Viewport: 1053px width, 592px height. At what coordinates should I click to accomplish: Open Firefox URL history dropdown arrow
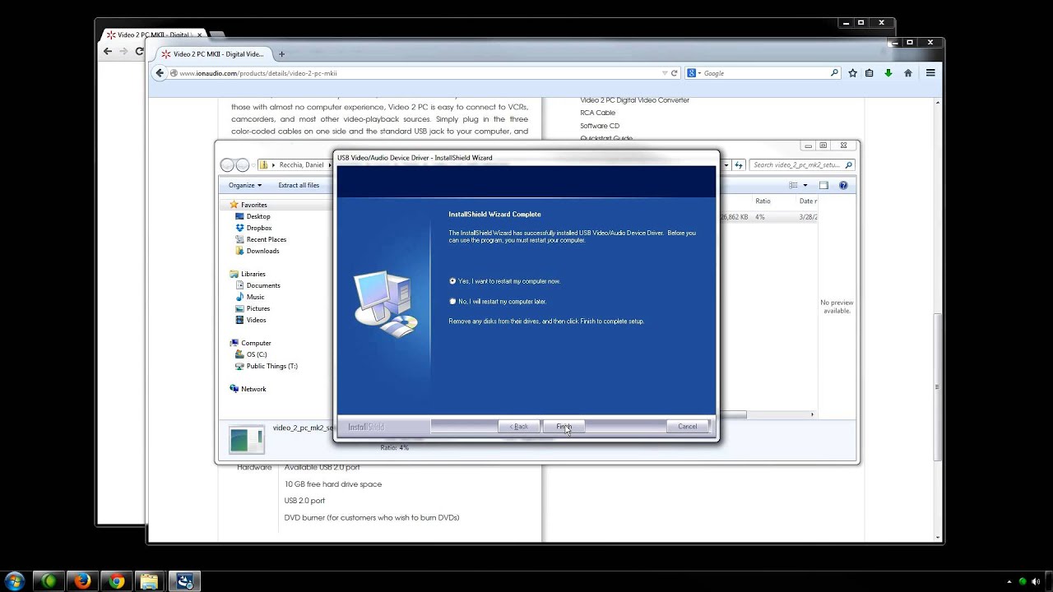tap(665, 73)
